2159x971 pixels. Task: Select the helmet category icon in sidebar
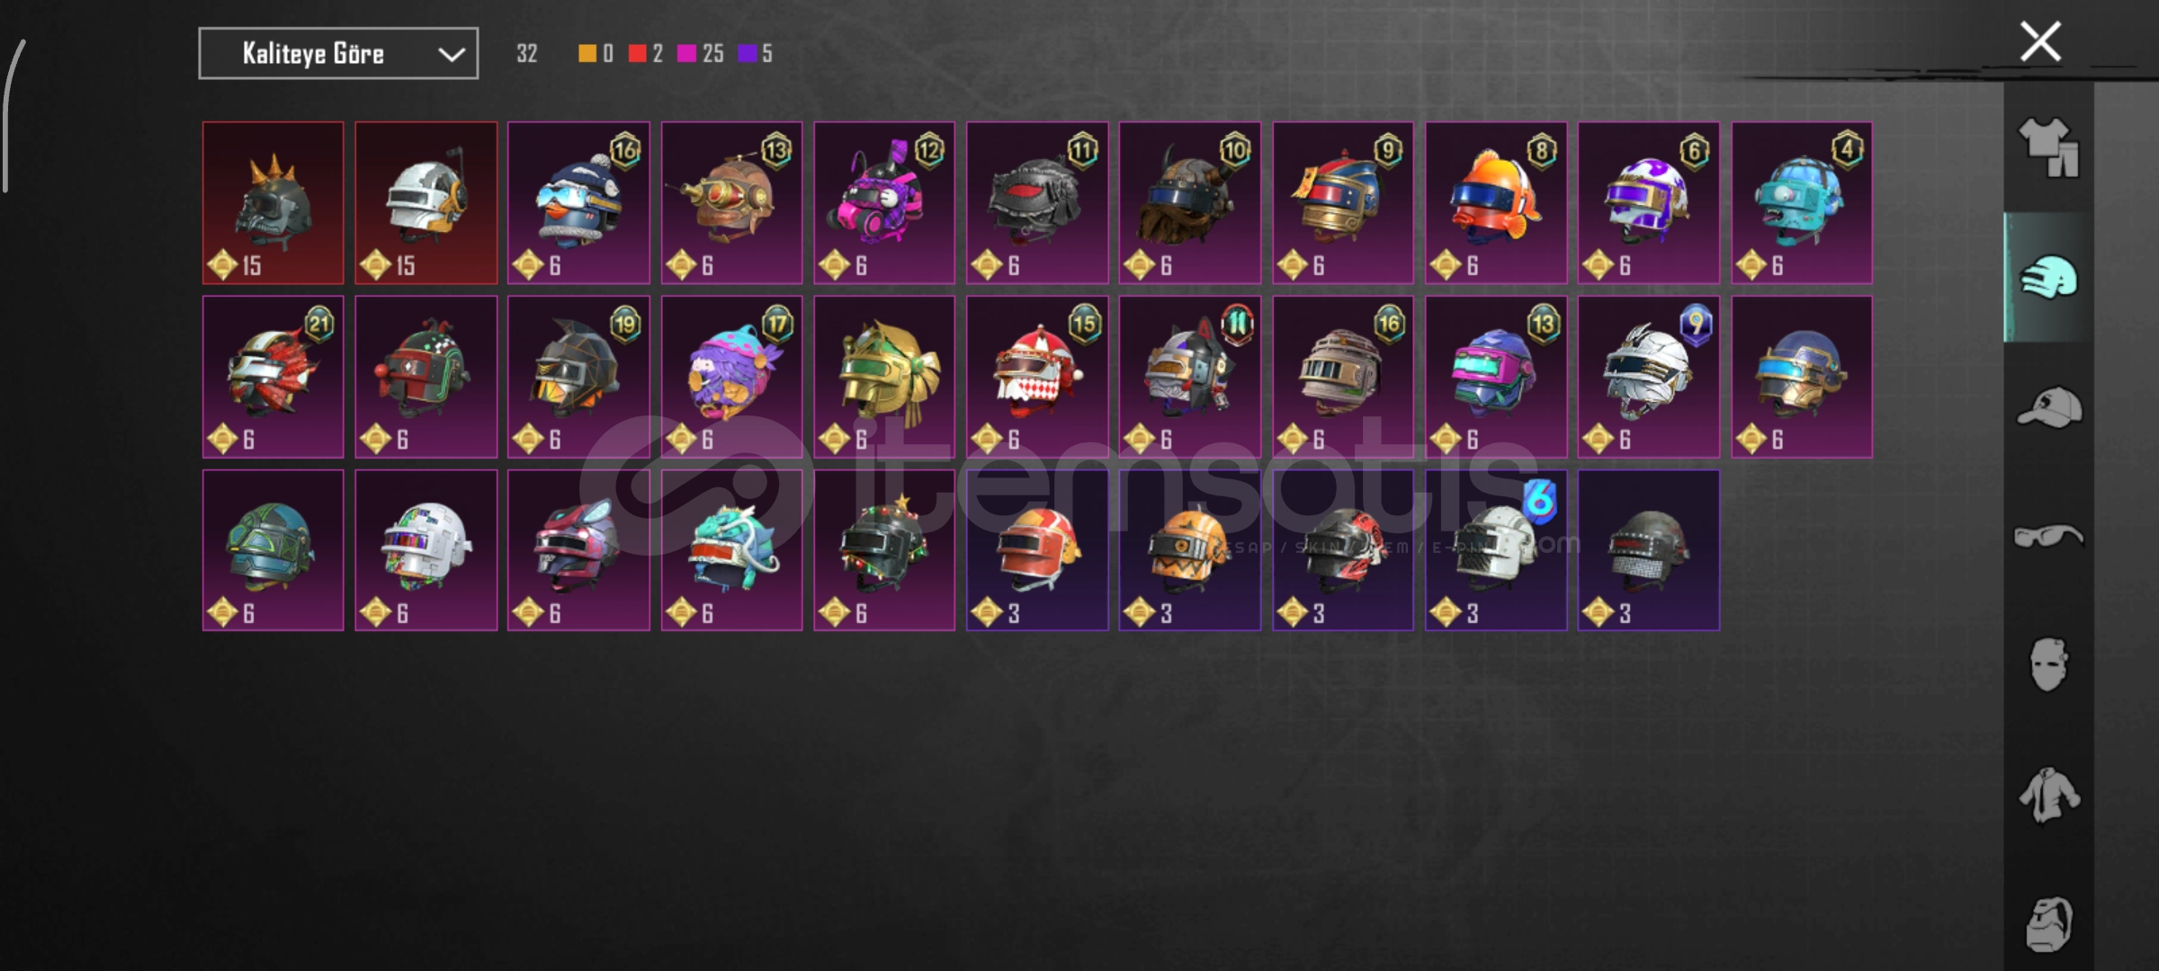(2049, 277)
